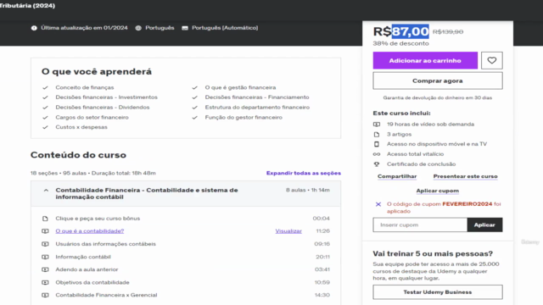Click Presentear este curso link
Viewport: 543px width, 305px height.
click(465, 176)
